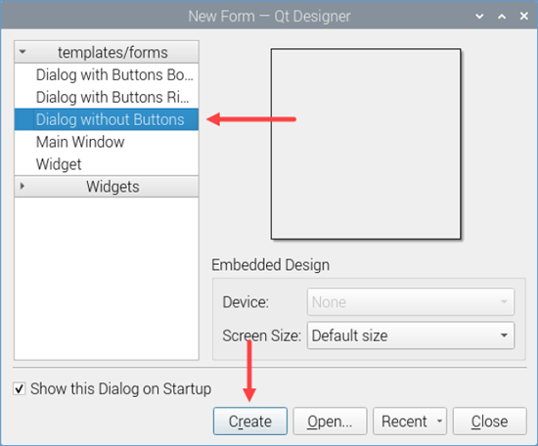Click the templates/forms header label
Viewport: 538px width, 446px height.
pos(112,53)
